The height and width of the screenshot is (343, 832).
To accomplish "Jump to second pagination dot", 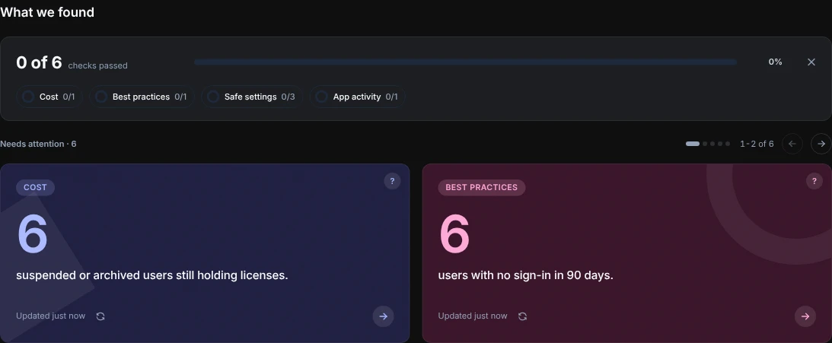I will pos(705,144).
